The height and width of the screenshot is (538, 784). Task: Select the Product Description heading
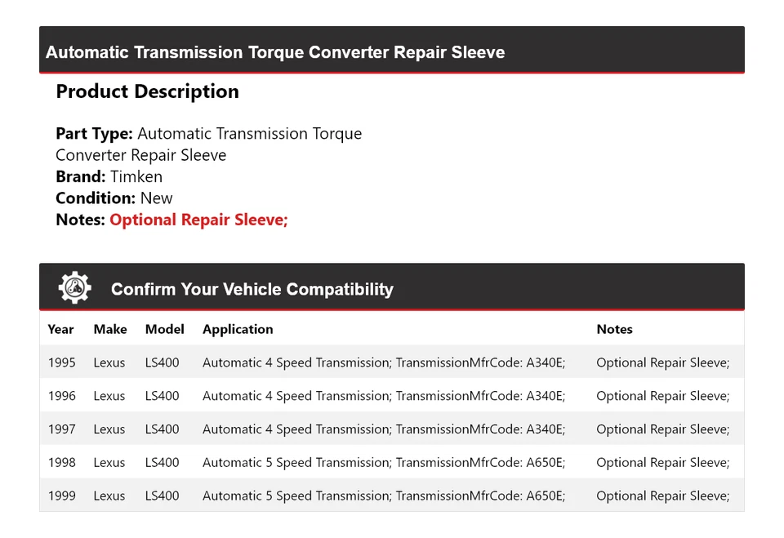point(148,91)
